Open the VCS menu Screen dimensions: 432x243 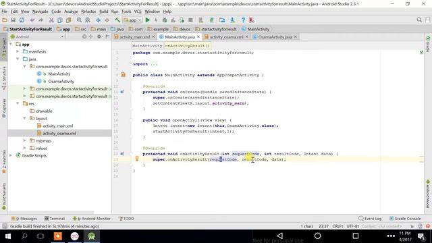(138, 11)
